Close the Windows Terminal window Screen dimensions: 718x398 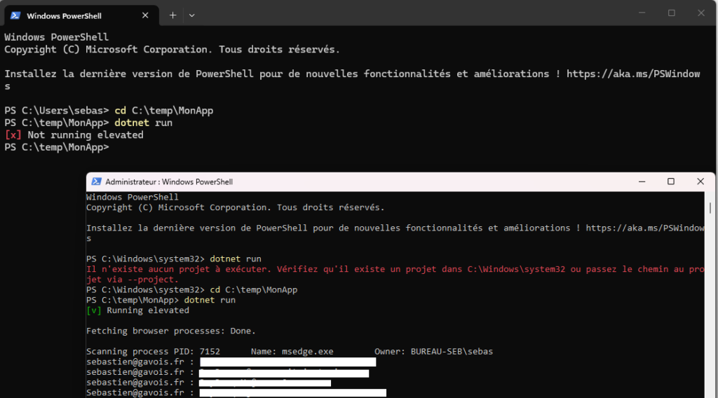(701, 13)
